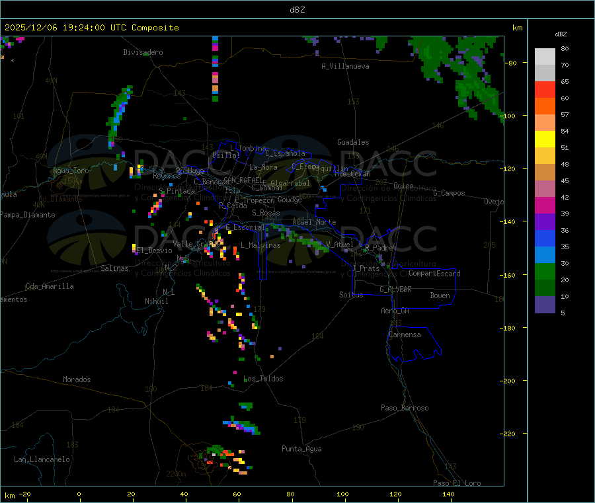Click the Salinas location label
The width and height of the screenshot is (595, 503).
(114, 268)
